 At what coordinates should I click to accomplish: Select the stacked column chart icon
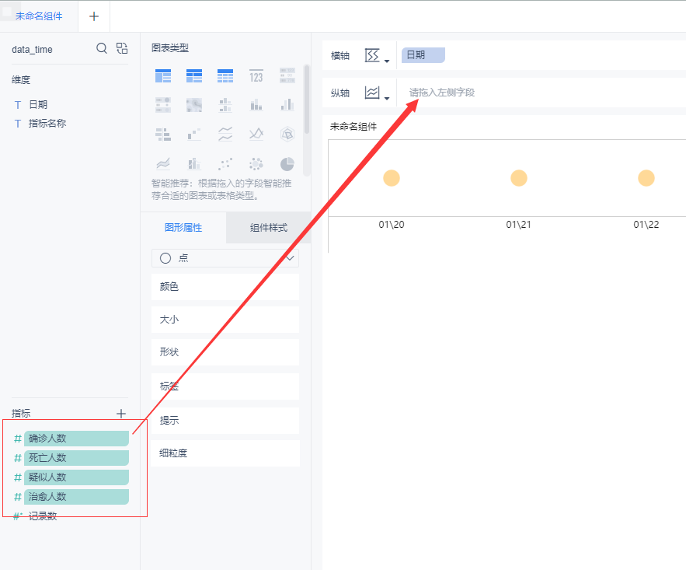[x=256, y=105]
